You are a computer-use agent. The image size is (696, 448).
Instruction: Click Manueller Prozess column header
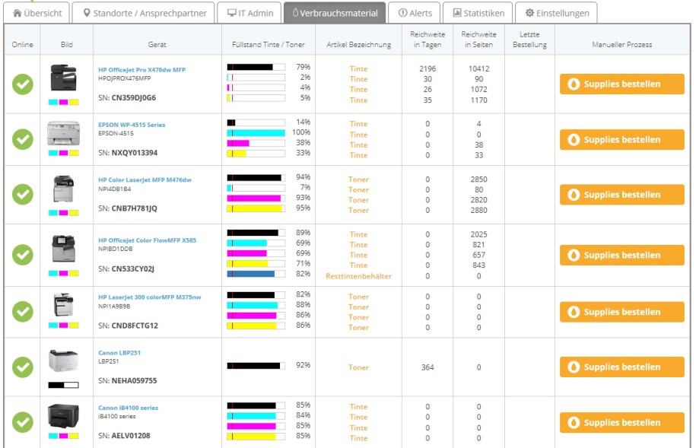point(622,44)
